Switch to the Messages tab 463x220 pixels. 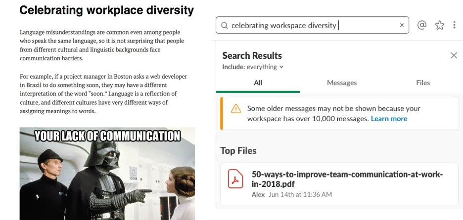coord(341,83)
